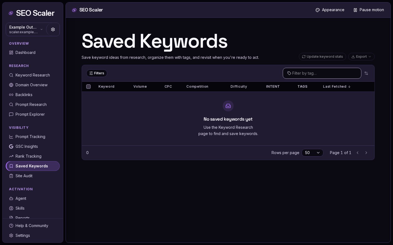
Task: Click the bottom Settings gear icon
Action: [x=11, y=235]
